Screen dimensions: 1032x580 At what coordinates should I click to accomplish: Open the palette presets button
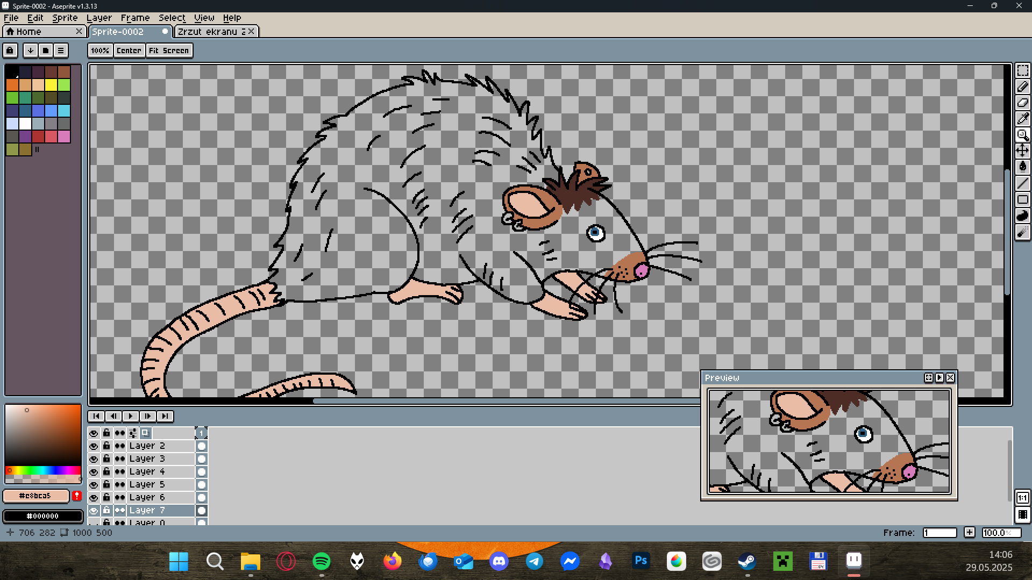46,51
